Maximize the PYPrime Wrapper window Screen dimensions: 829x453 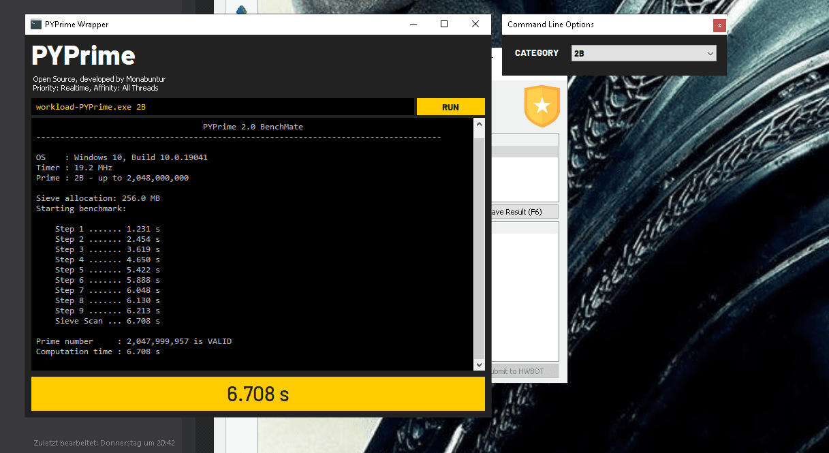coord(444,24)
